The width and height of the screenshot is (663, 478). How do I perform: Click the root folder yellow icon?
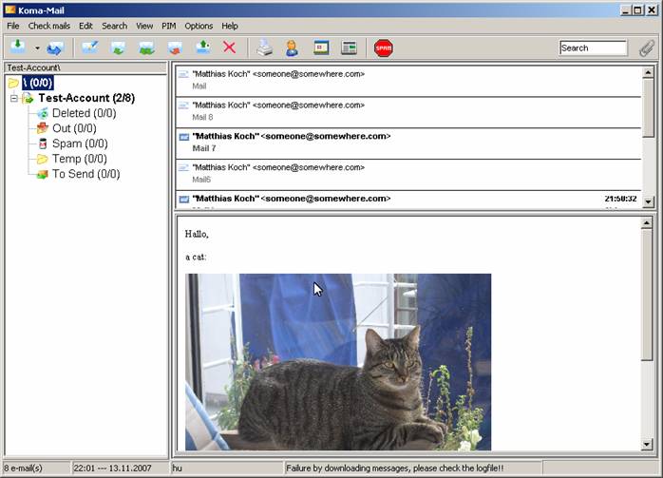tap(13, 83)
